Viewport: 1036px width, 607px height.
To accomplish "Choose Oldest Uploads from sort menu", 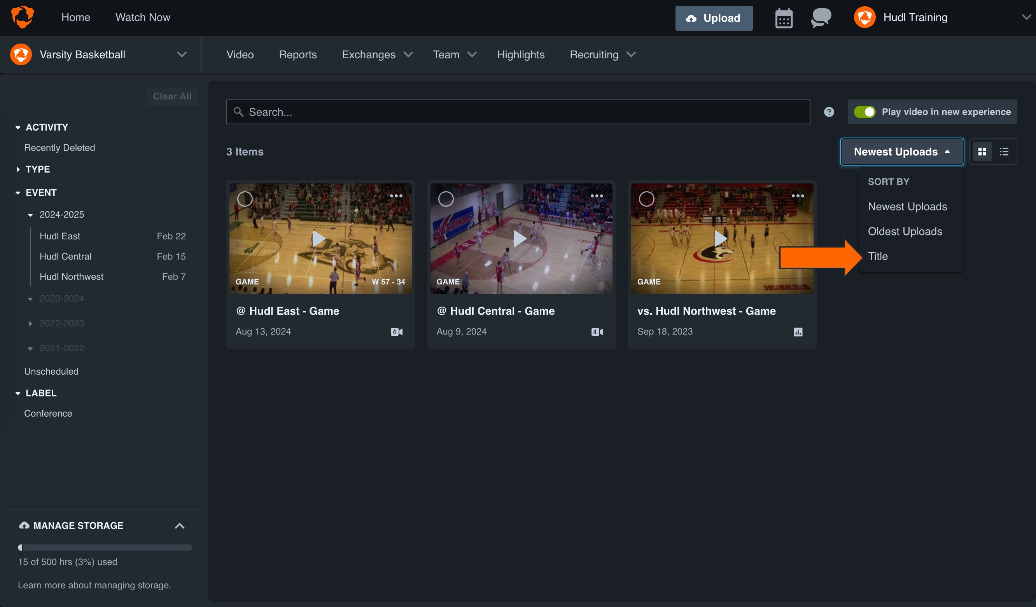I will (x=905, y=231).
